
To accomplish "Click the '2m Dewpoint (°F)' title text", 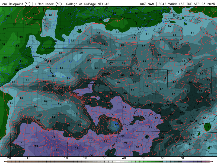I will (x=16, y=4).
